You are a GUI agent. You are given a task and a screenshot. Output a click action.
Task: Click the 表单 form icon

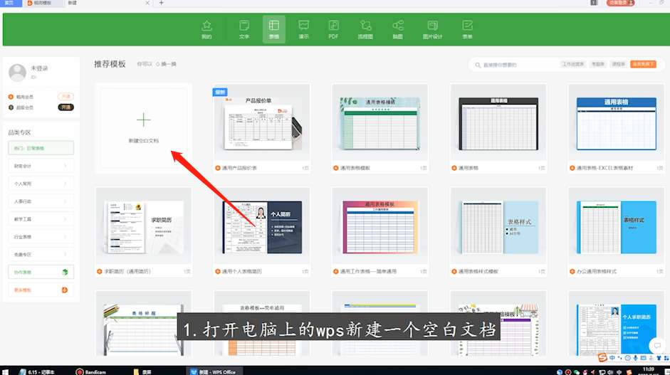point(467,28)
